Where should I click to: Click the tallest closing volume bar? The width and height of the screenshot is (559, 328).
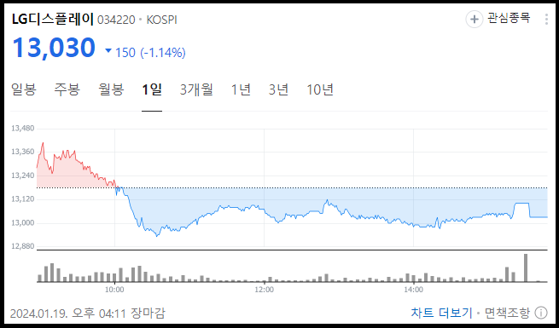[526, 268]
